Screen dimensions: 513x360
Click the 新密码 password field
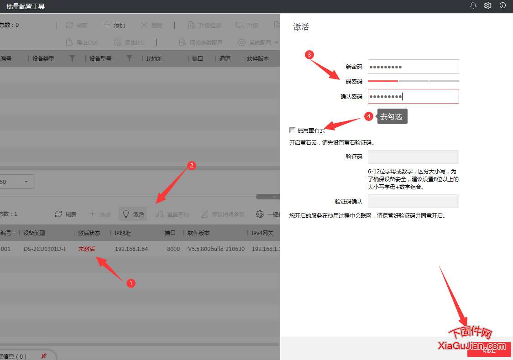pos(413,67)
